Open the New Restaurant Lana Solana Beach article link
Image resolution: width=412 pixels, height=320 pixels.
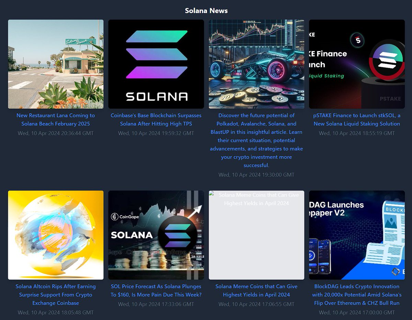tap(56, 120)
